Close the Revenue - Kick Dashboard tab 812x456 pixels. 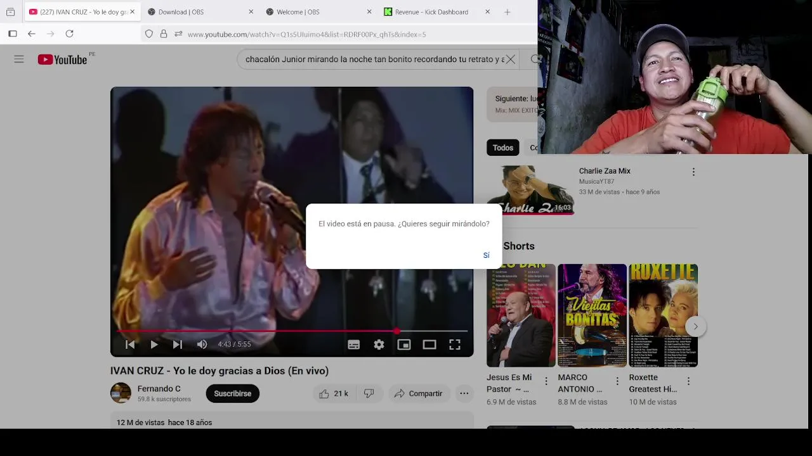[x=487, y=12]
